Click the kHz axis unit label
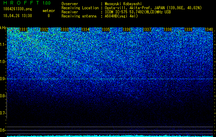Viewport: 216px width, 137px height. 3,28
